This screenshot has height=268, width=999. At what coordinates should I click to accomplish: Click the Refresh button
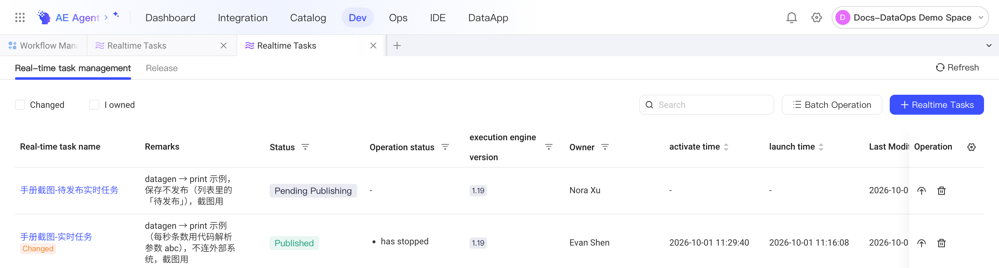(x=957, y=67)
